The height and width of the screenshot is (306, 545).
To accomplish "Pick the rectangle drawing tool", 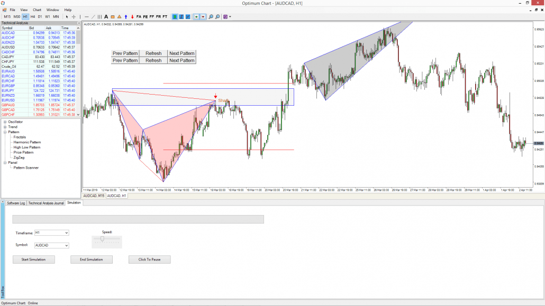I will tap(112, 16).
